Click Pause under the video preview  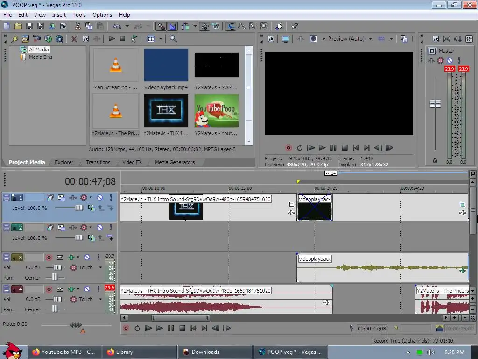point(333,148)
